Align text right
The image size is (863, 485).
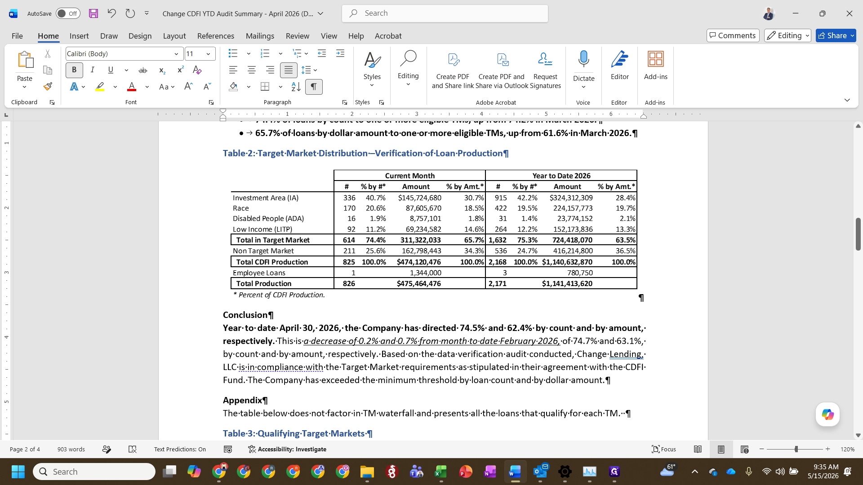270,70
